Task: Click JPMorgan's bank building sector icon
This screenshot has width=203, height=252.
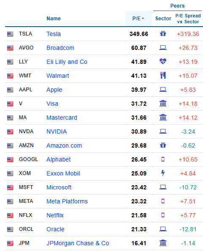Action: 163,243
